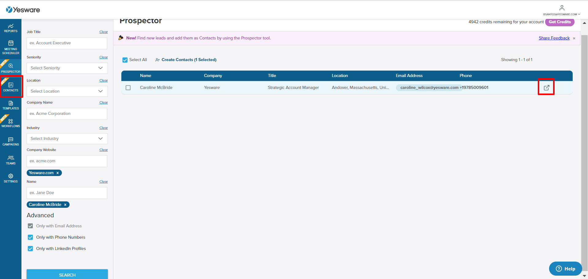
Task: Focus the Company Website input field
Action: pyautogui.click(x=67, y=161)
